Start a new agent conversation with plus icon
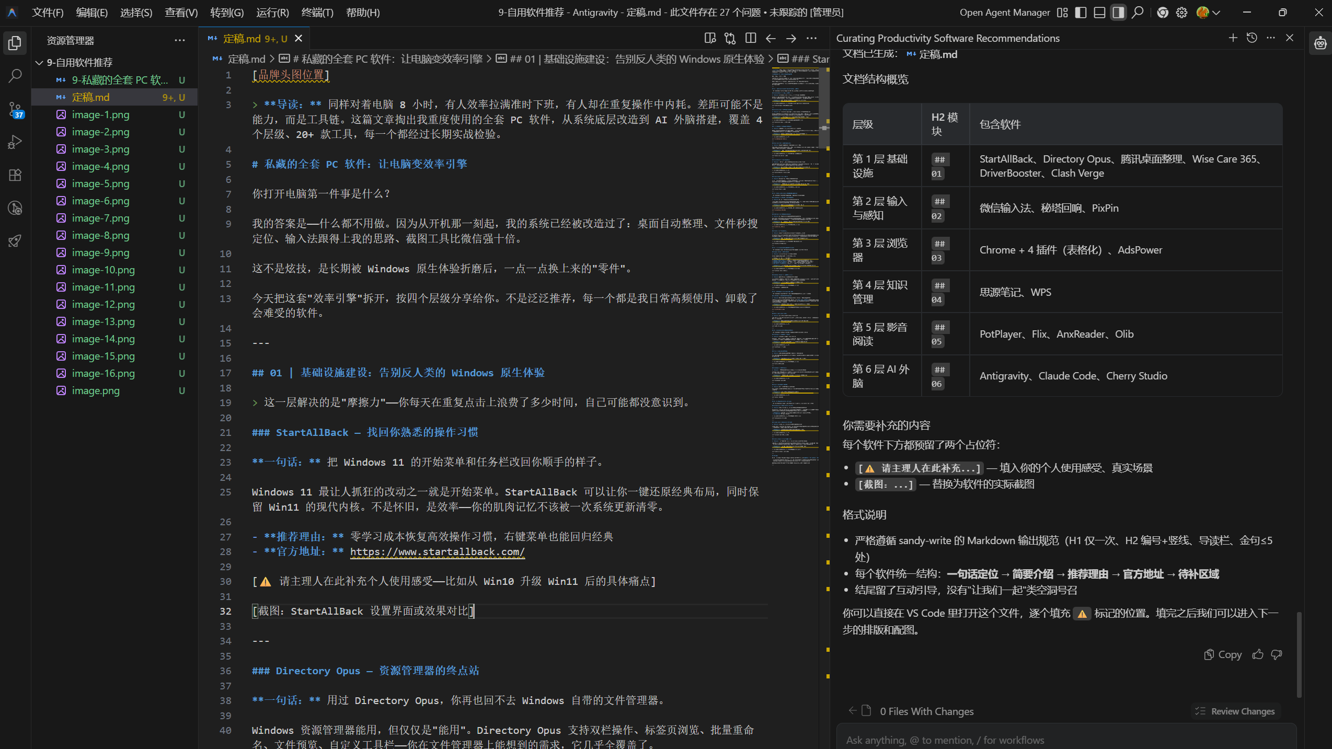Viewport: 1332px width, 749px height. [1233, 38]
